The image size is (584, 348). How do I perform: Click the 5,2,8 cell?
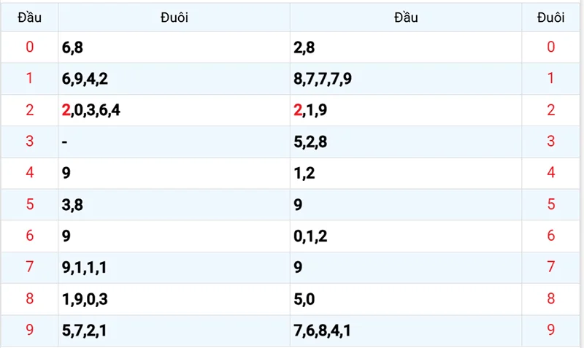(310, 142)
